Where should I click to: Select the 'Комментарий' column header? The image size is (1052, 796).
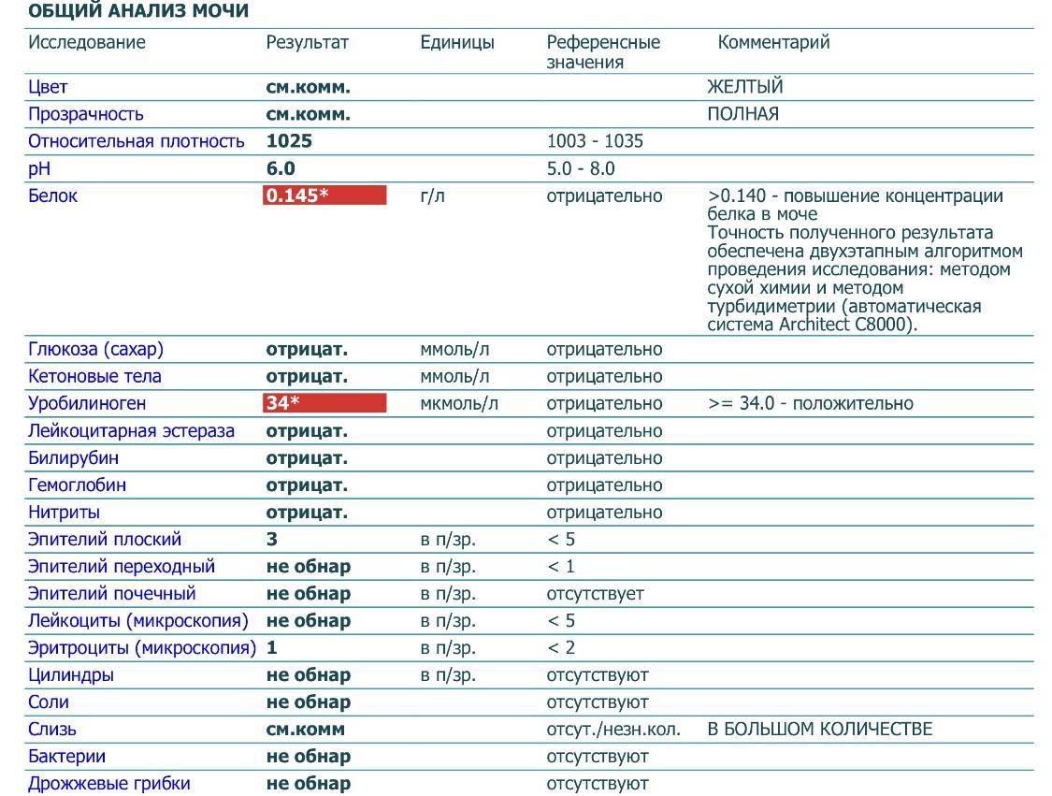(x=773, y=42)
